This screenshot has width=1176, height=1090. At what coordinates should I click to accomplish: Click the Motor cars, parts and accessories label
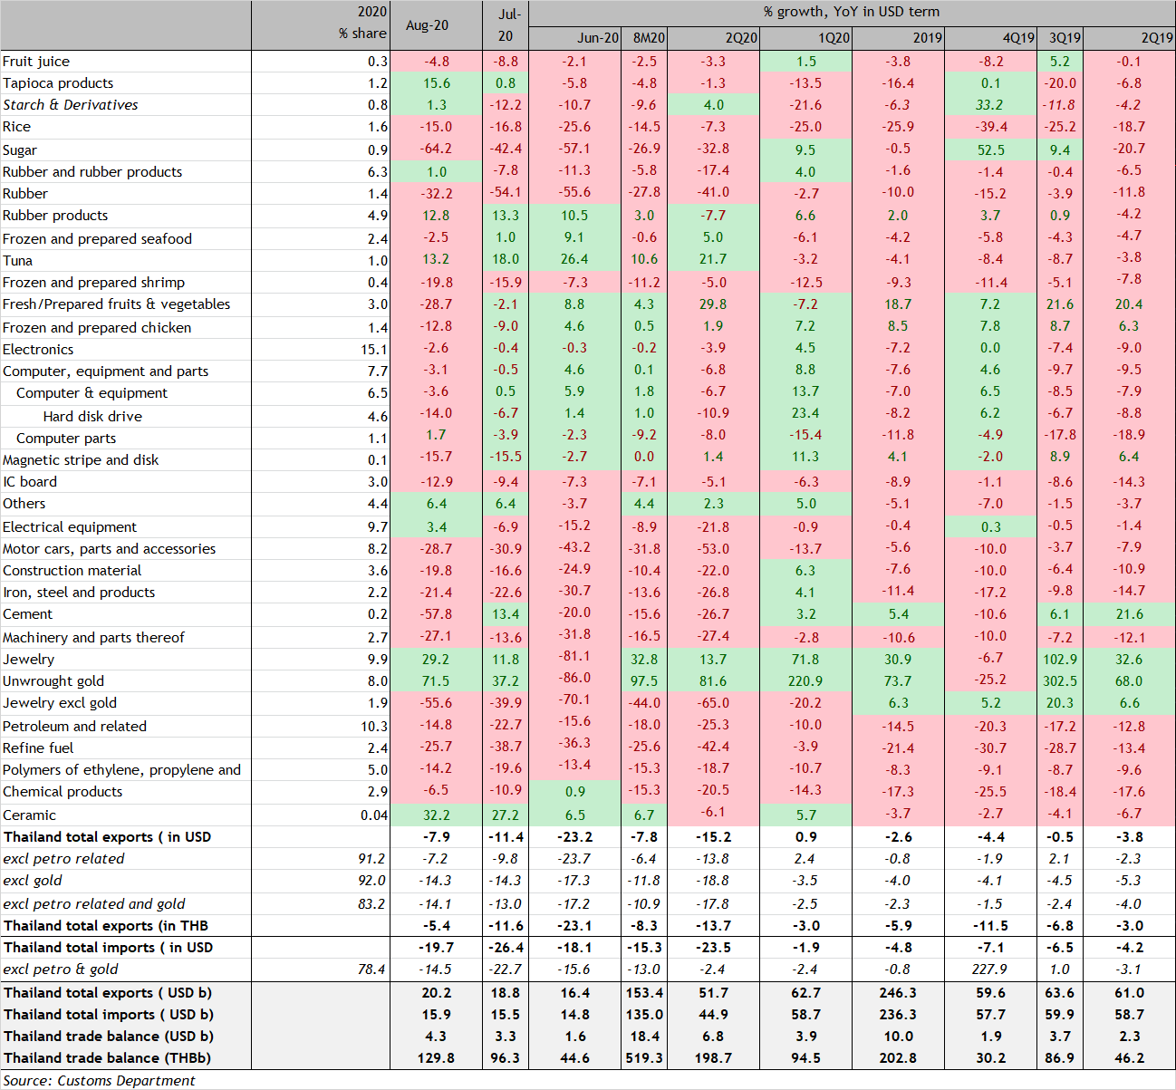pos(110,549)
